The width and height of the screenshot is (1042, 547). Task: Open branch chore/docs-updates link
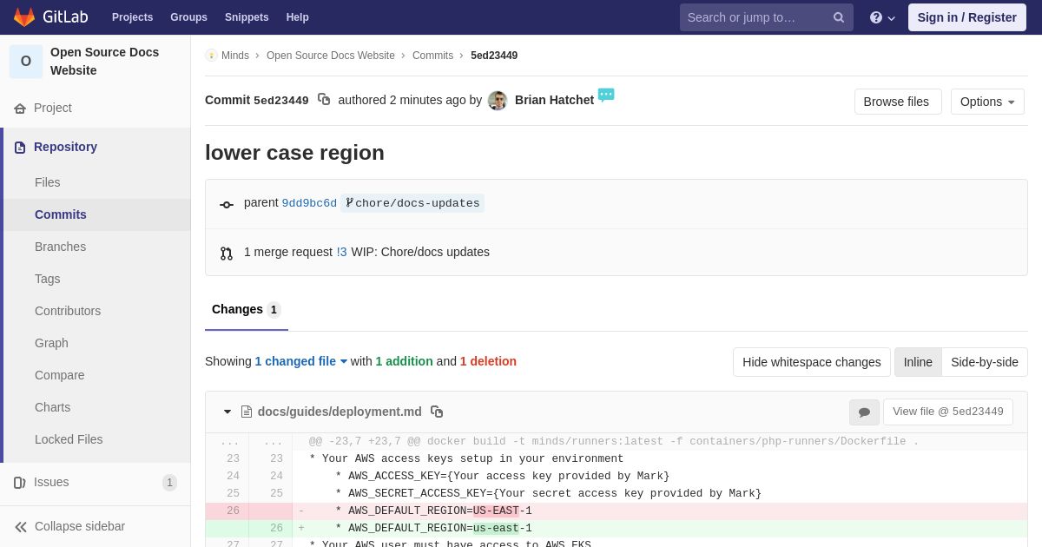pos(413,203)
